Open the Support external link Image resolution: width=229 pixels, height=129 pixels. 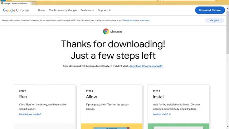pyautogui.click(x=104, y=10)
